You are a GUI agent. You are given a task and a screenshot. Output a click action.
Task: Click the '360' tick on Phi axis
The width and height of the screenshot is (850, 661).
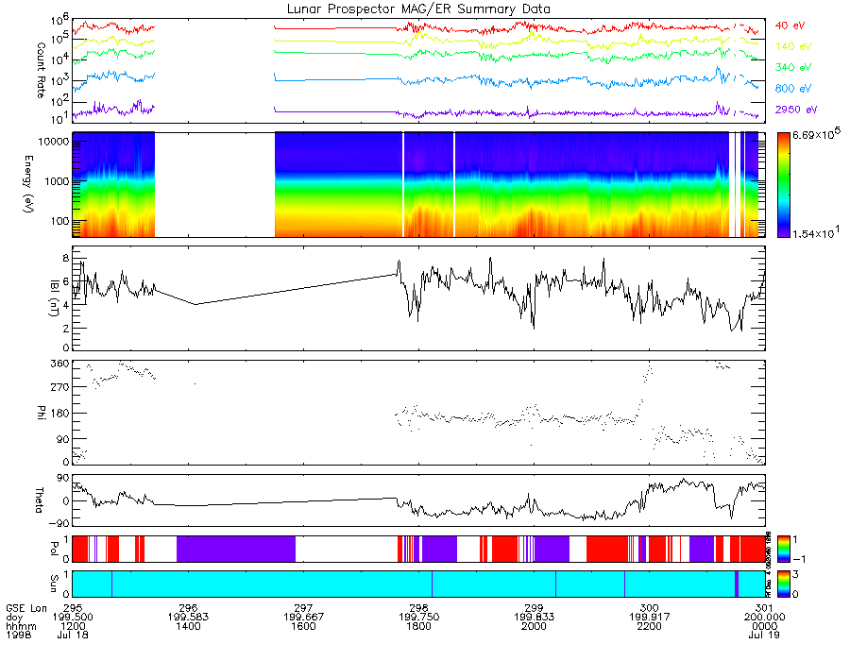point(59,364)
